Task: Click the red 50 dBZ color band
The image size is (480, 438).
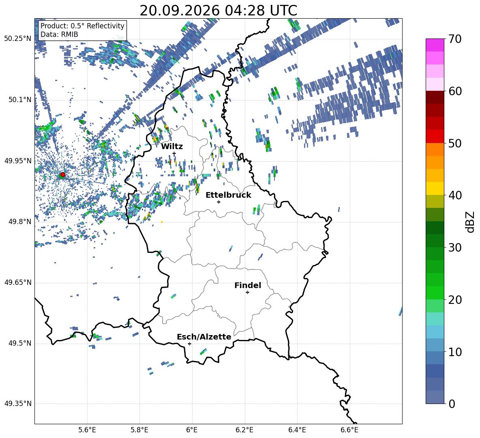Action: point(435,137)
